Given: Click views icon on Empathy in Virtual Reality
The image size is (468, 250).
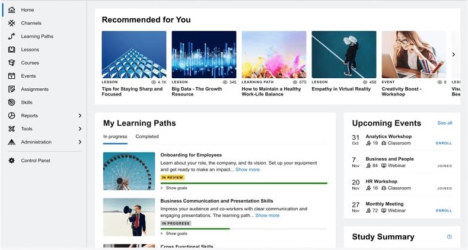Looking at the screenshot, I should (x=365, y=82).
